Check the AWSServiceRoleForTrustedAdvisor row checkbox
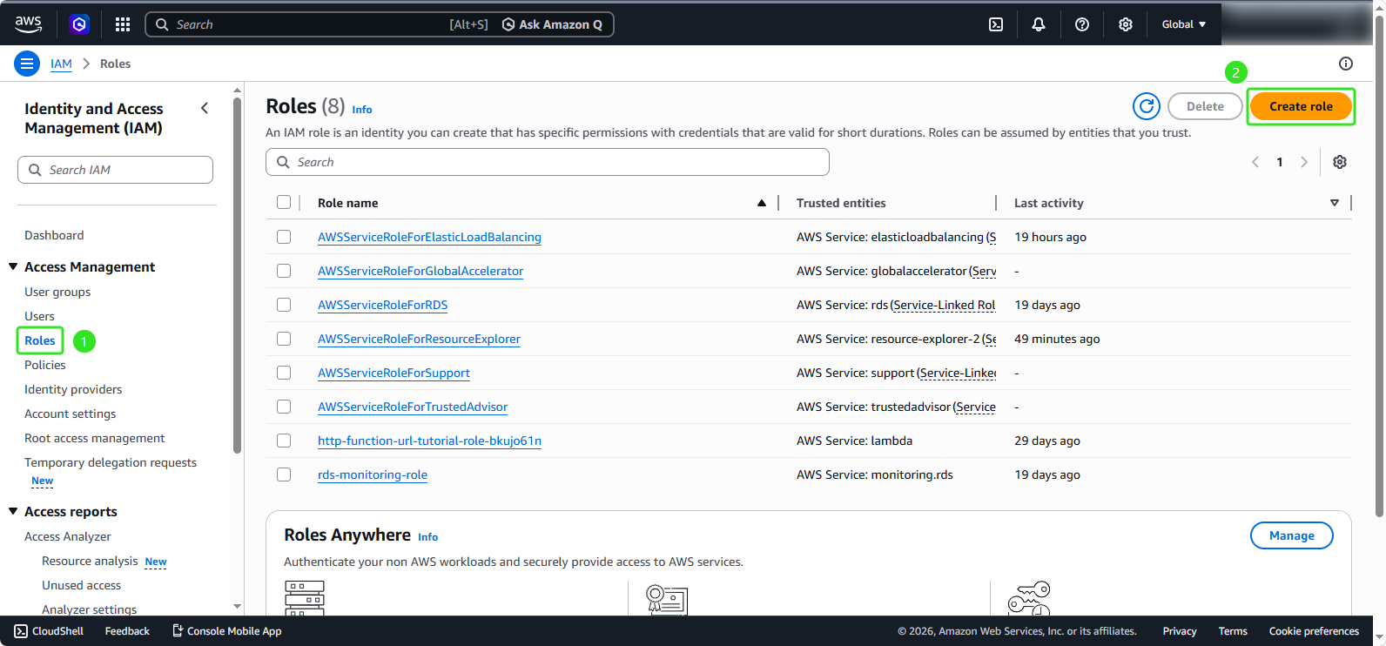Image resolution: width=1386 pixels, height=646 pixels. pos(284,407)
